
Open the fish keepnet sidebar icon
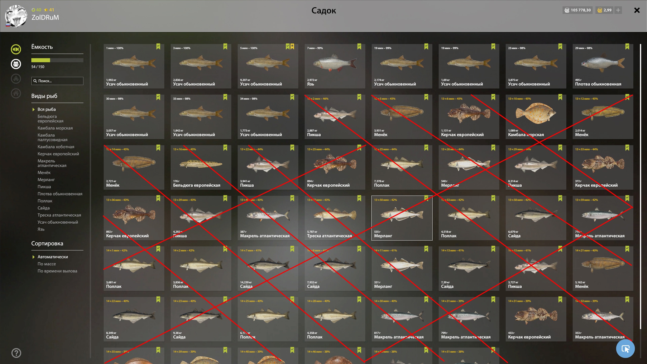16,49
